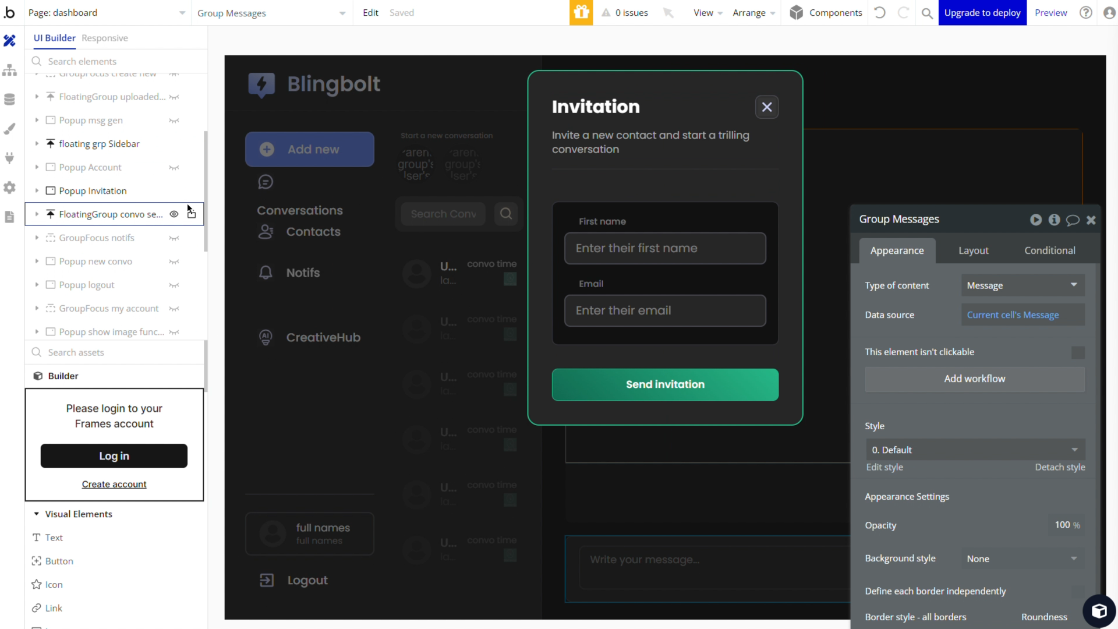Open the Style '0. Default' dropdown
Image resolution: width=1118 pixels, height=629 pixels.
[x=975, y=450]
